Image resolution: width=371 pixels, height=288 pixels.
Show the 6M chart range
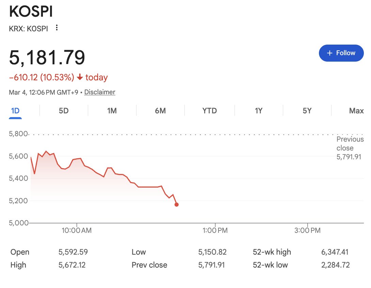coord(160,111)
